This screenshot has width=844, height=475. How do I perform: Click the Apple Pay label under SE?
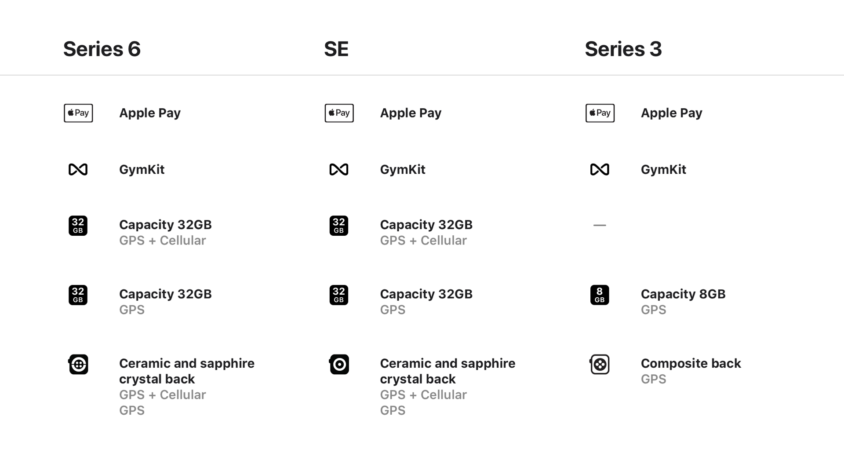pos(411,113)
